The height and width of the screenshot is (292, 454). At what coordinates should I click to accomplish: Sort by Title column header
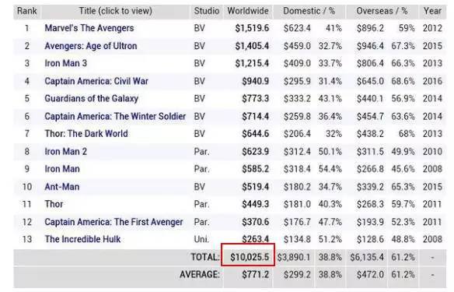[116, 12]
